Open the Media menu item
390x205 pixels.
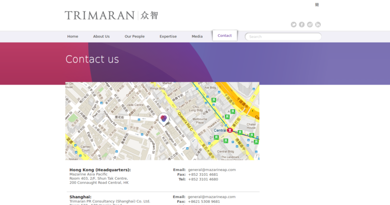tap(197, 36)
